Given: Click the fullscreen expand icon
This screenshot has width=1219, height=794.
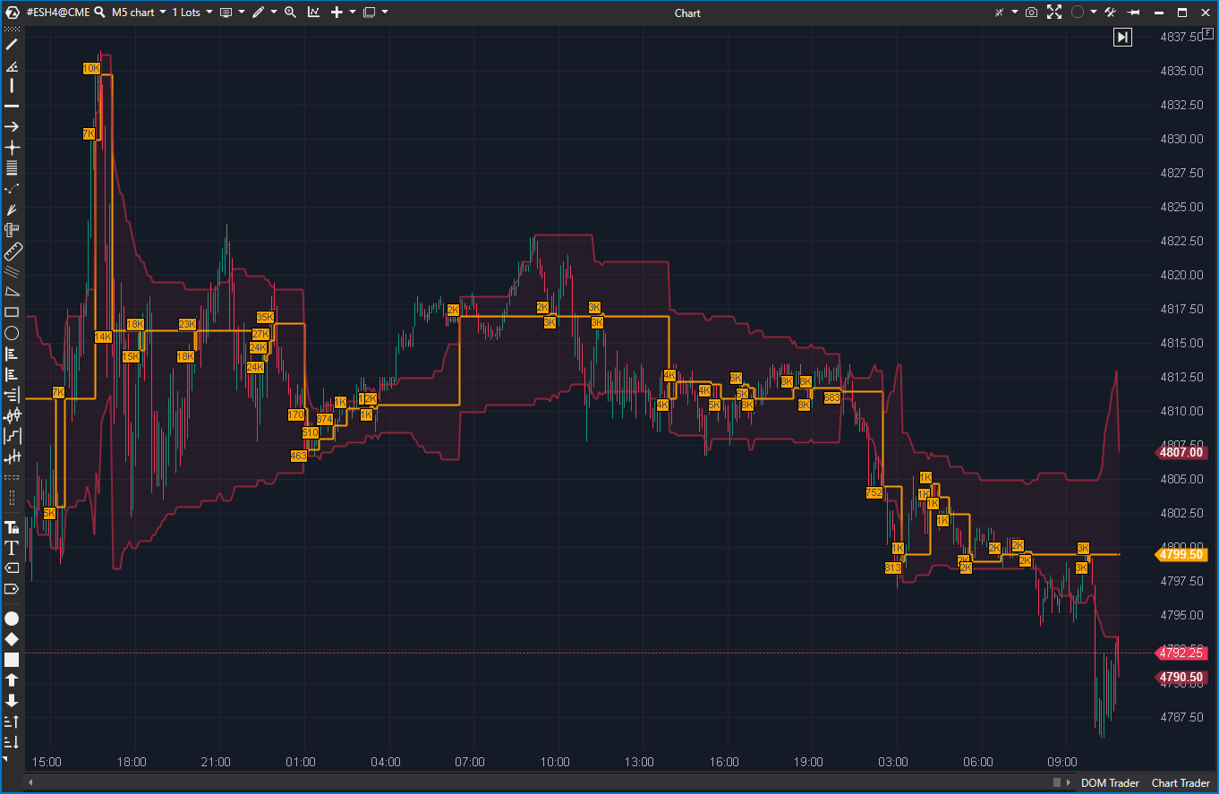Looking at the screenshot, I should click(x=1054, y=13).
